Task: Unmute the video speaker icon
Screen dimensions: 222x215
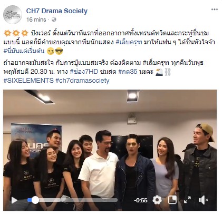Action: coord(203,200)
